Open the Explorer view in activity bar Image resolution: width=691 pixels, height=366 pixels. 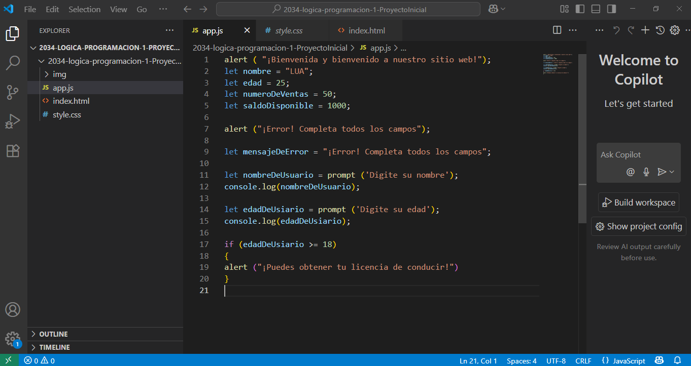pyautogui.click(x=13, y=34)
